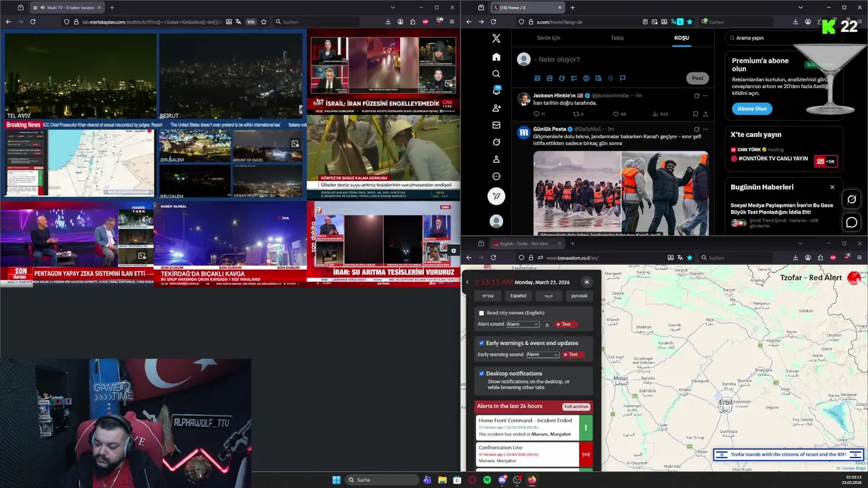This screenshot has width=868, height=488.
Task: Uncheck Early warnings & event end updates
Action: pos(481,343)
